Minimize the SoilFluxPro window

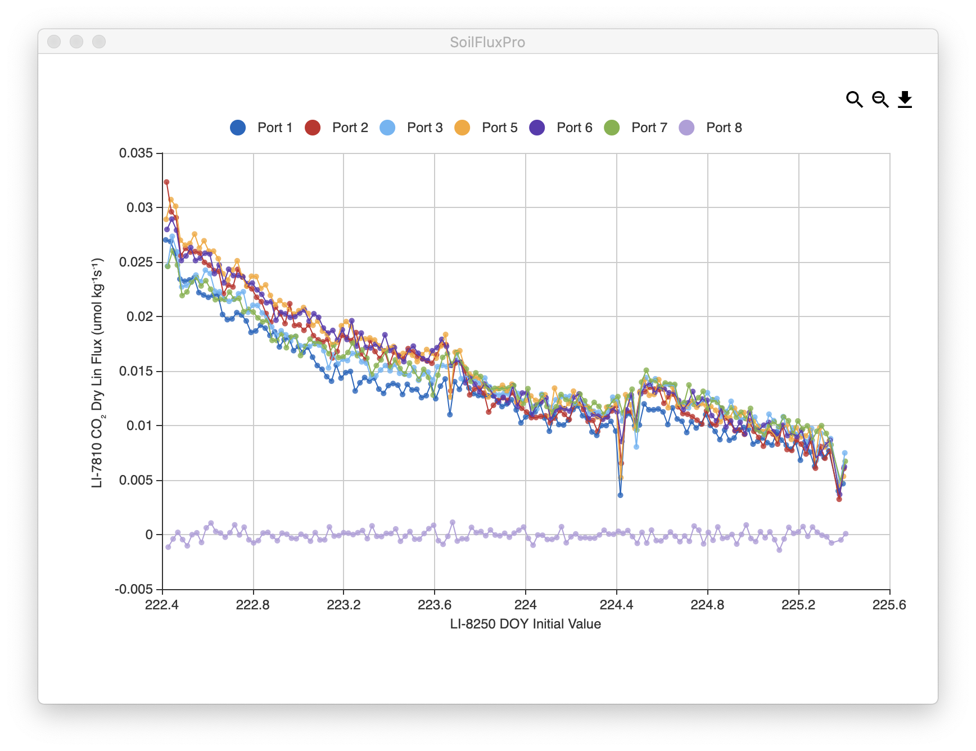pyautogui.click(x=76, y=42)
